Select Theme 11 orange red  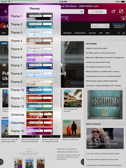coord(35,98)
